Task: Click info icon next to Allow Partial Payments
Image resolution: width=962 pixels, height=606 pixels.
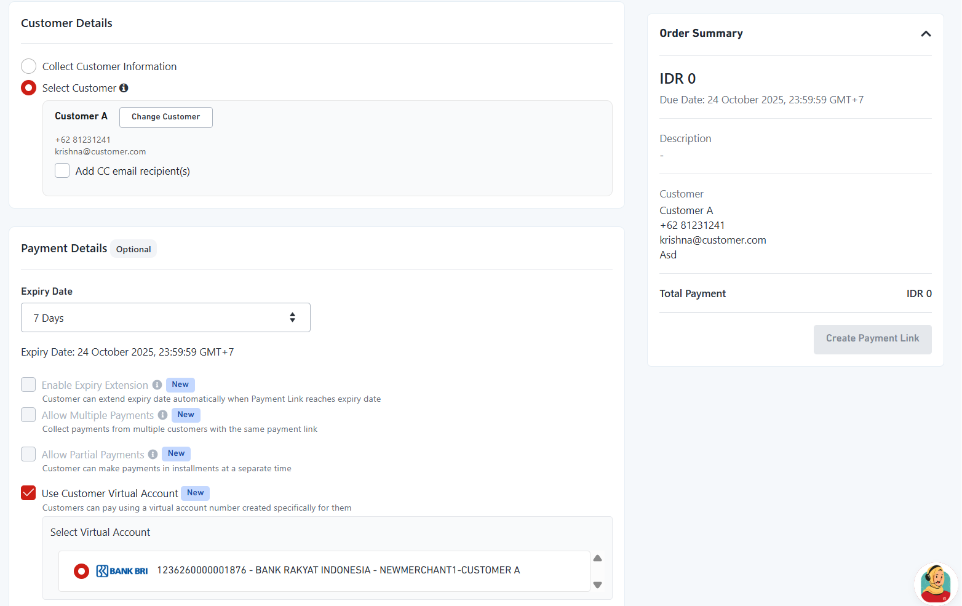Action: (x=153, y=455)
